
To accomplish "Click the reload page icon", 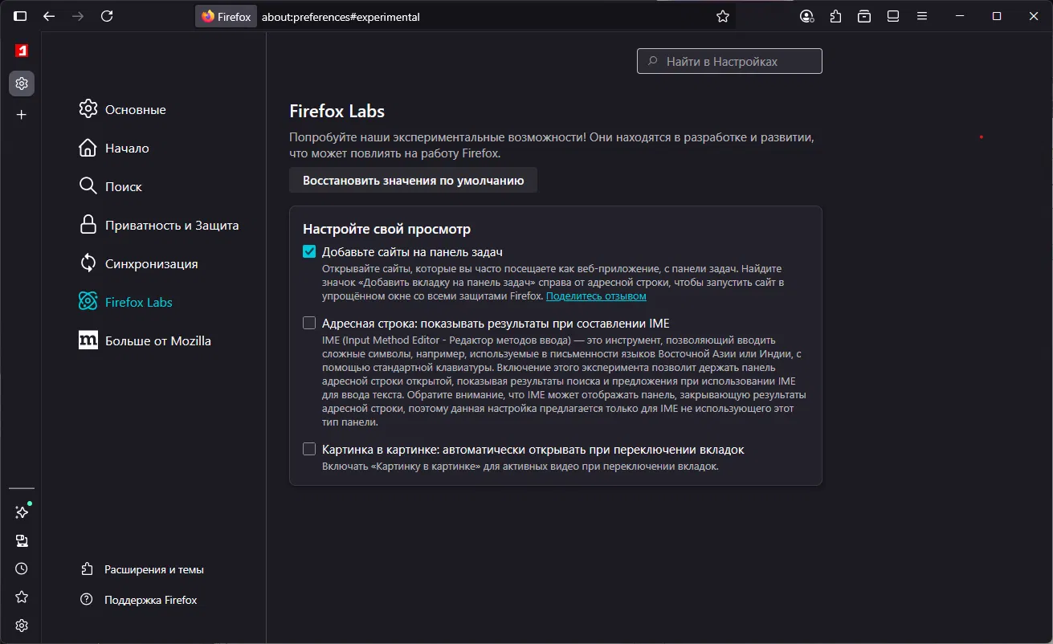I will tap(107, 16).
